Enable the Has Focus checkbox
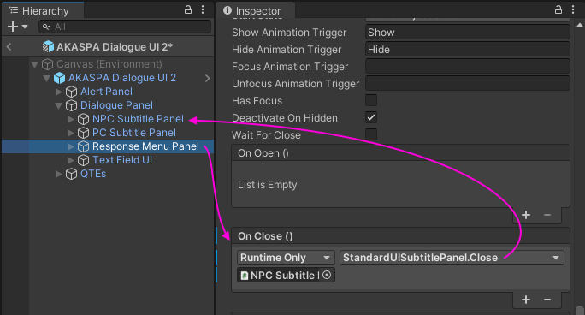 [371, 100]
